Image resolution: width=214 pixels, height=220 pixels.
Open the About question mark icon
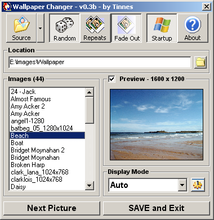pos(193,28)
